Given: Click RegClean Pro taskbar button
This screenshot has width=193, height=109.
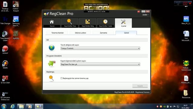Looking at the screenshot, I should [39, 106].
